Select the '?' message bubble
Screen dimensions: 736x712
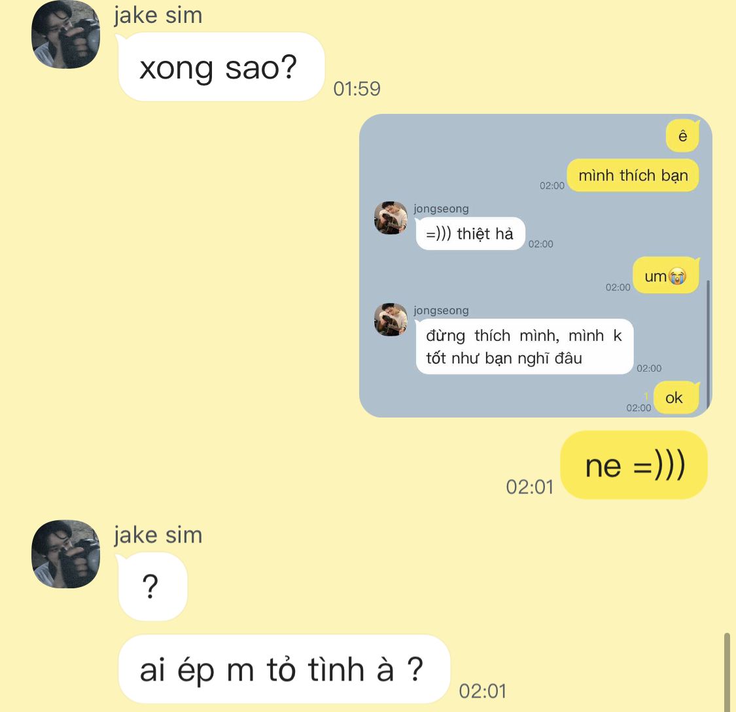point(152,586)
